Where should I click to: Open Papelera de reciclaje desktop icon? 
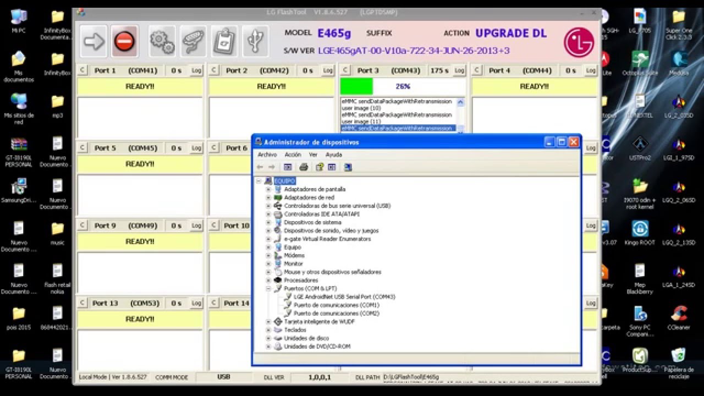[678, 362]
